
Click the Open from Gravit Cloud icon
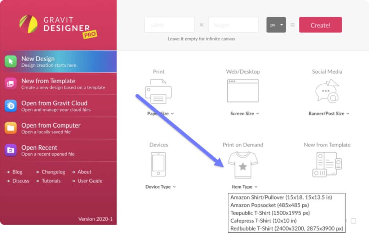pos(10,106)
